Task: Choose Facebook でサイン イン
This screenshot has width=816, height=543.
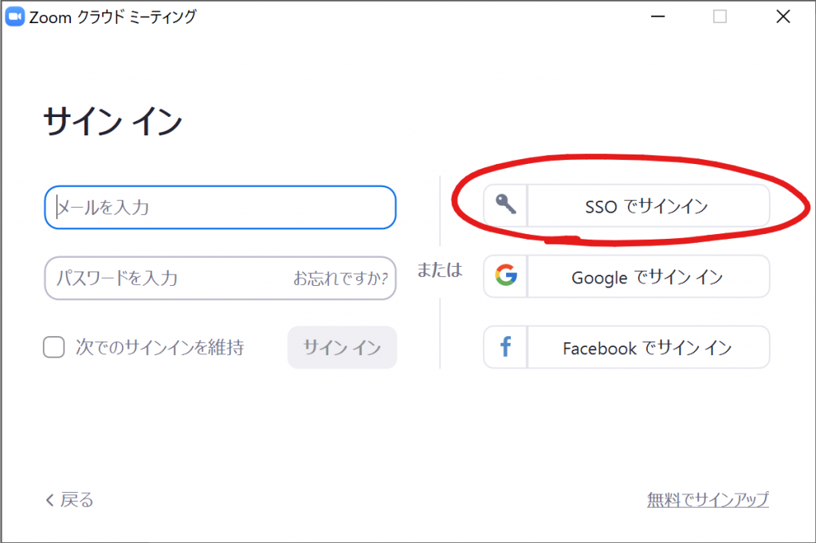Action: 626,347
